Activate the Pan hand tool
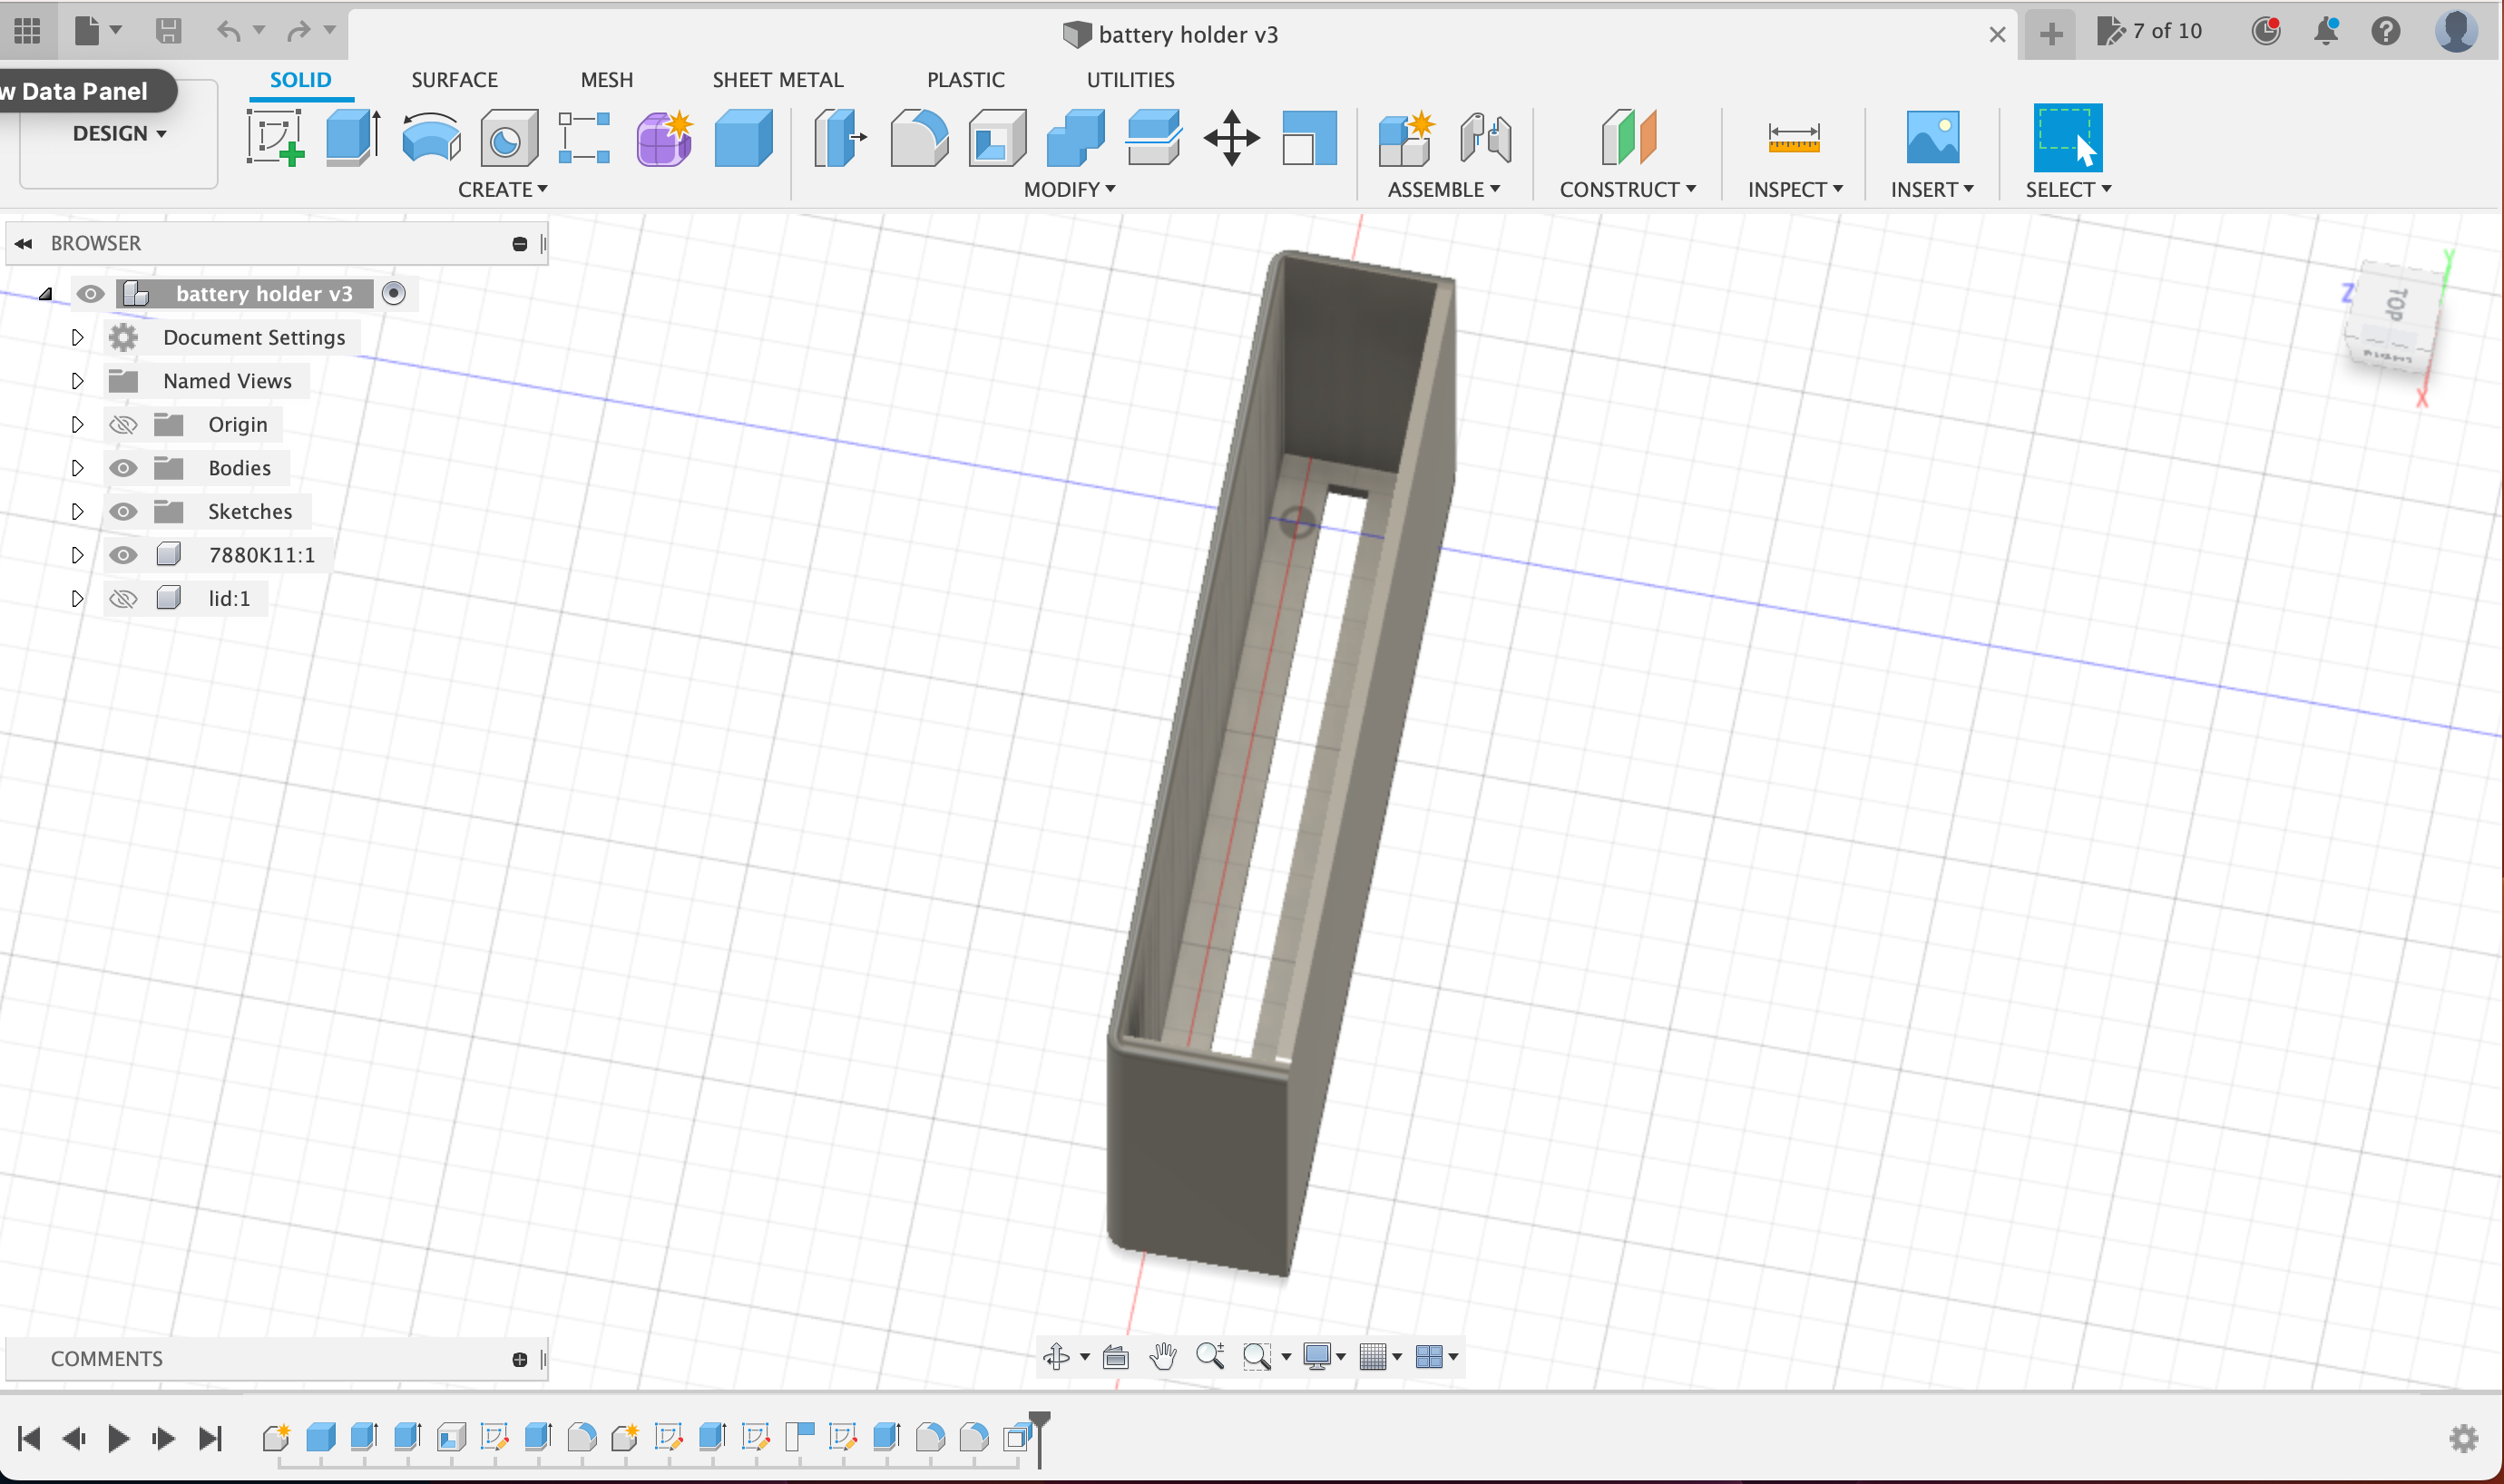The height and width of the screenshot is (1484, 2504). click(1163, 1356)
